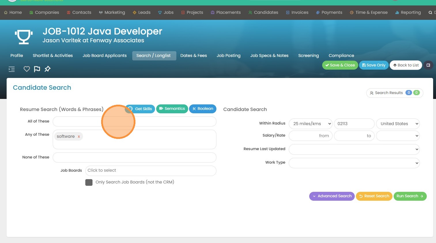This screenshot has width=436, height=243.
Task: Enable Only Search Job Boards checkbox
Action: pyautogui.click(x=89, y=182)
